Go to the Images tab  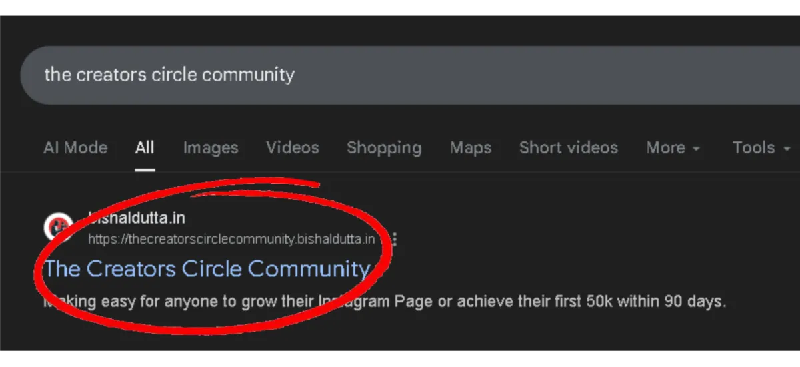point(211,148)
